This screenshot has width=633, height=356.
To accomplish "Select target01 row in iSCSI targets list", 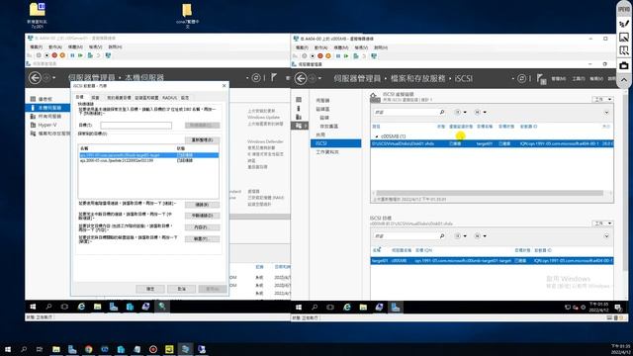I will coord(492,261).
